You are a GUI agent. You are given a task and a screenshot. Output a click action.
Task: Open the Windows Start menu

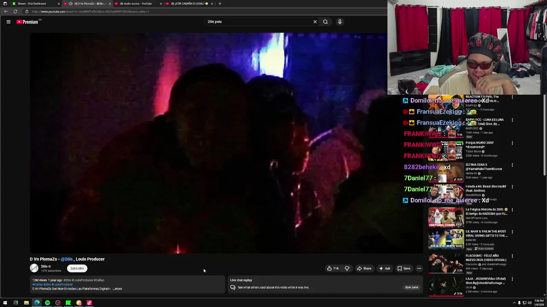click(5, 303)
